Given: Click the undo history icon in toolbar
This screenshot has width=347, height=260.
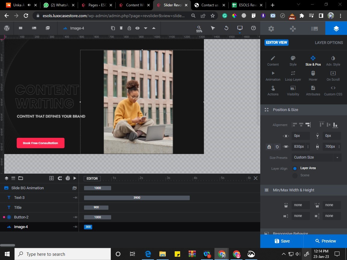Looking at the screenshot, I should pos(227,28).
